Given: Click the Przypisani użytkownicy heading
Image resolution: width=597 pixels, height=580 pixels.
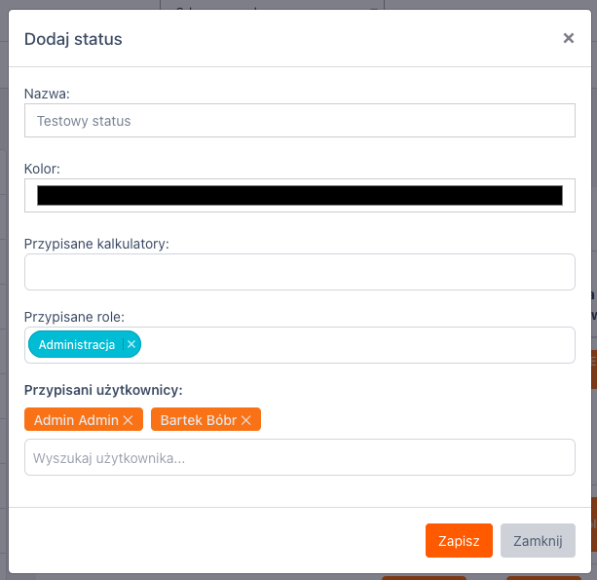Looking at the screenshot, I should [103, 390].
